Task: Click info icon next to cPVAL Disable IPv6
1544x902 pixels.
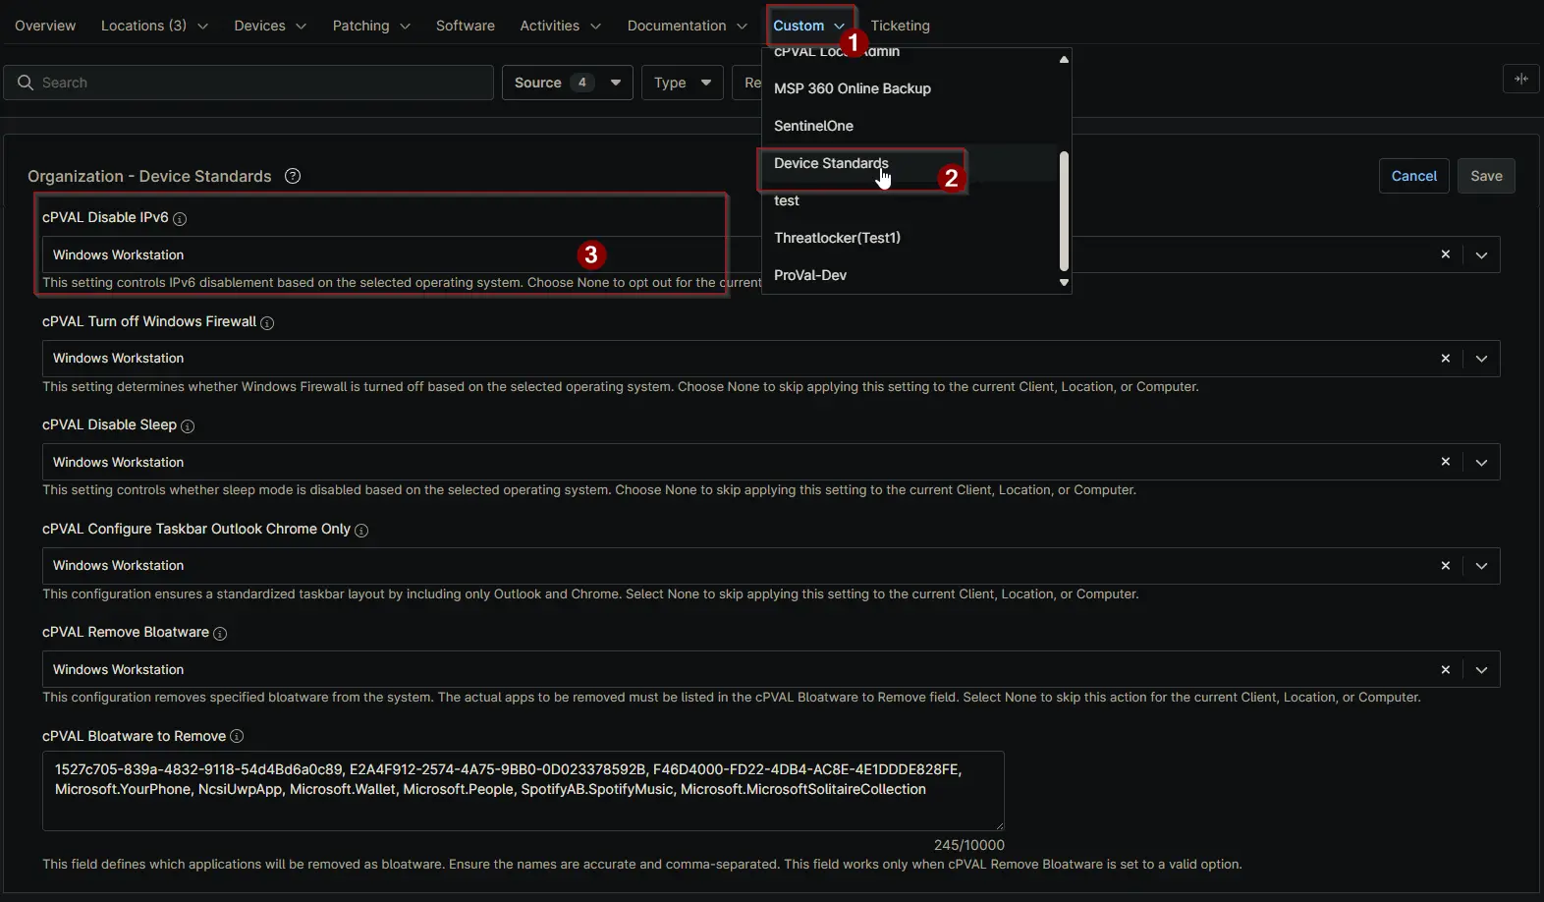Action: [x=180, y=219]
